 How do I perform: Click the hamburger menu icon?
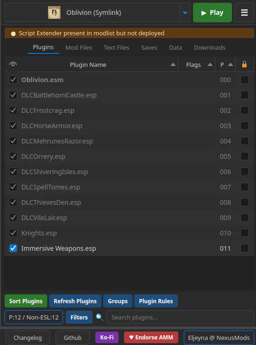(244, 13)
